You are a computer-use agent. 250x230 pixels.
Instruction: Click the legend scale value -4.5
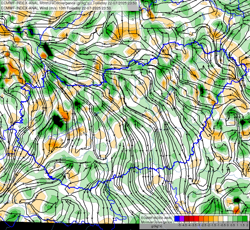click(x=184, y=225)
